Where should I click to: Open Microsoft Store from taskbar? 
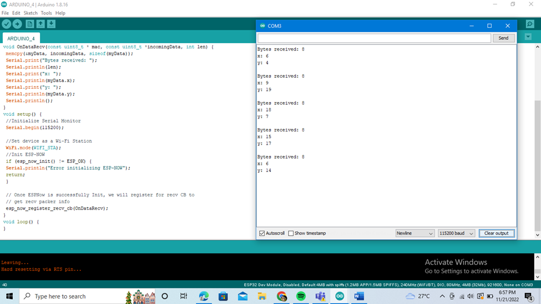click(x=223, y=296)
